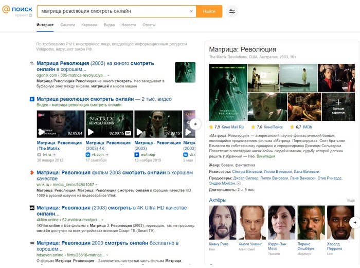Open Лоренс Фишбёрн actor photo
The image size is (360, 268).
(x=311, y=223)
